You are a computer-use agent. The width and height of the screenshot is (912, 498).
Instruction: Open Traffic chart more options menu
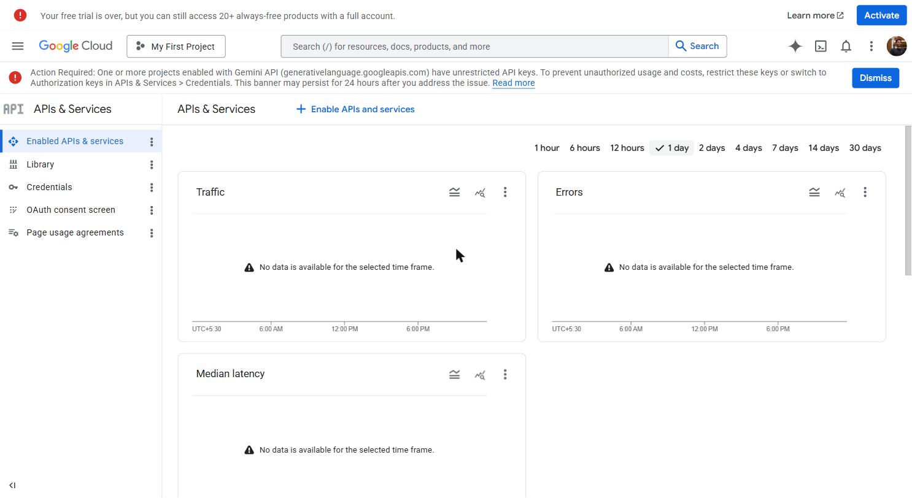pyautogui.click(x=505, y=193)
